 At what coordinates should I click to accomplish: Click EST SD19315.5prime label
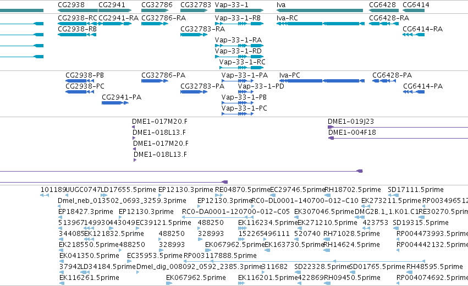421,223
